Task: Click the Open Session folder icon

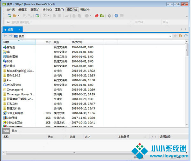Action: pyautogui.click(x=15, y=16)
